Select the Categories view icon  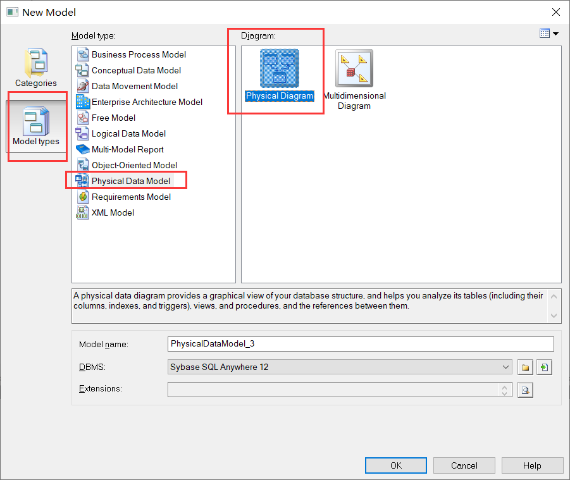click(x=36, y=63)
